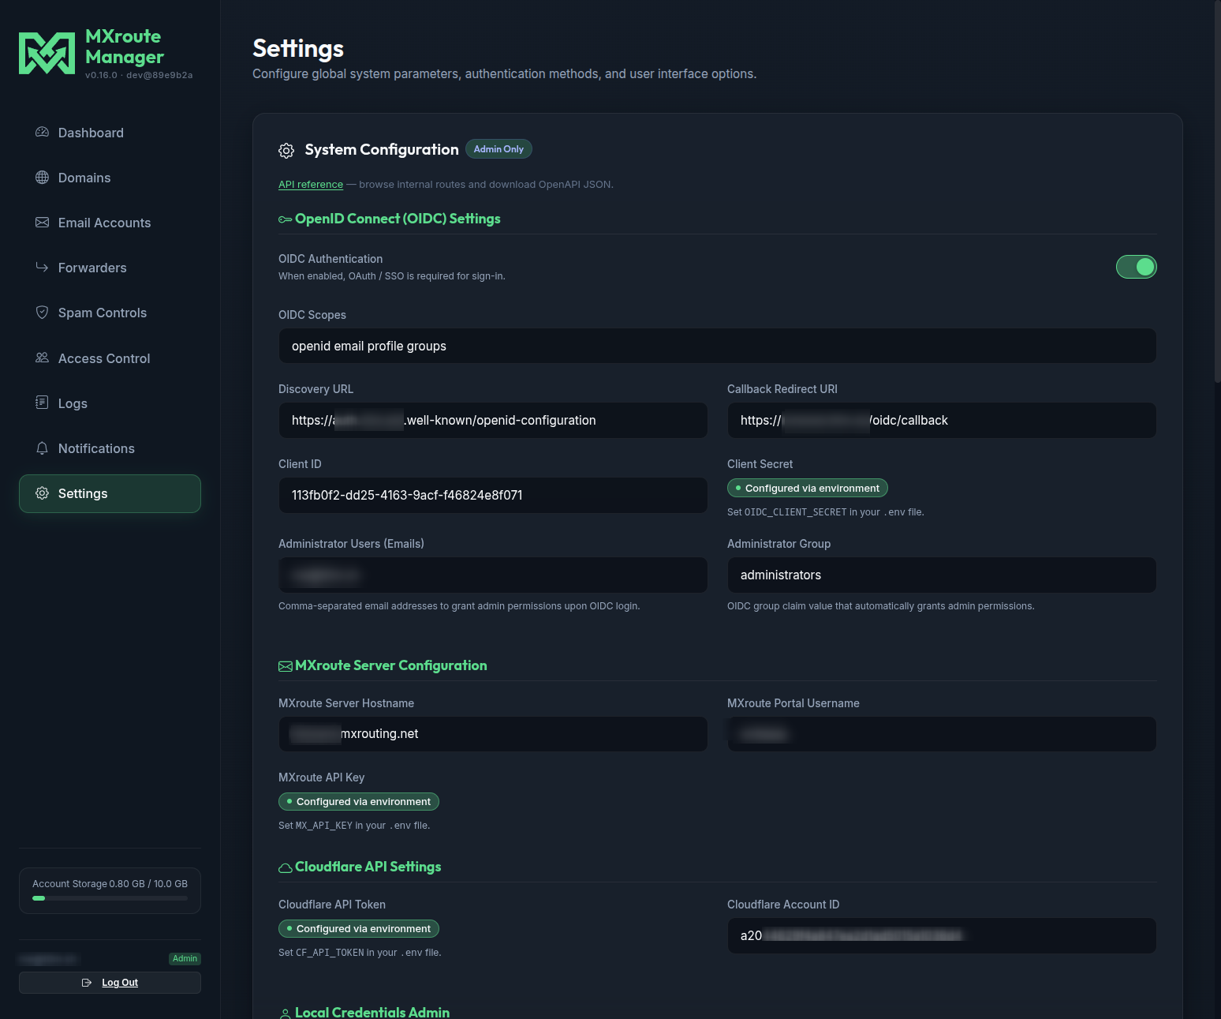This screenshot has height=1019, width=1221.
Task: Click Client Secret 'Configured via environment' badge
Action: click(x=808, y=488)
